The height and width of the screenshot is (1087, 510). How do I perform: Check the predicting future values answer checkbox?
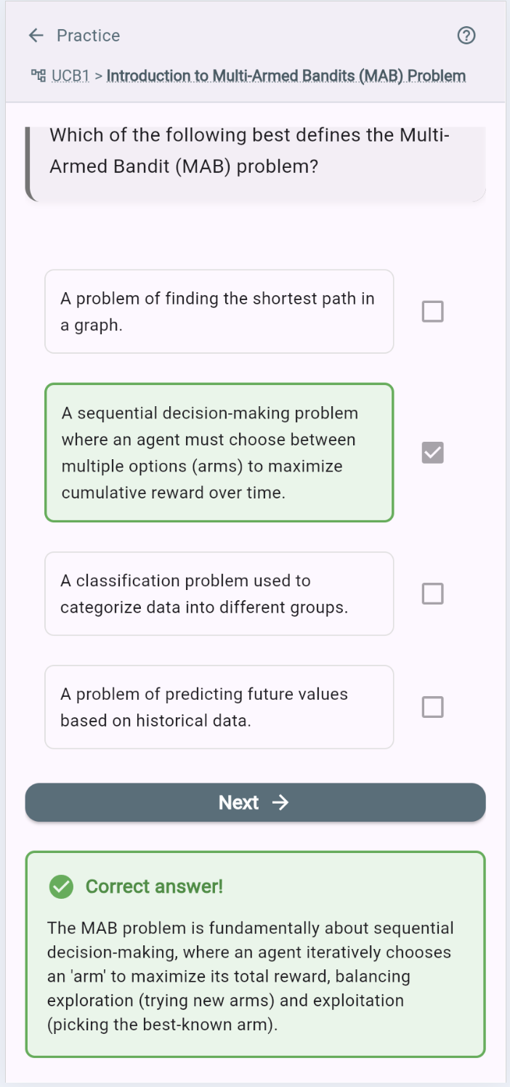432,707
